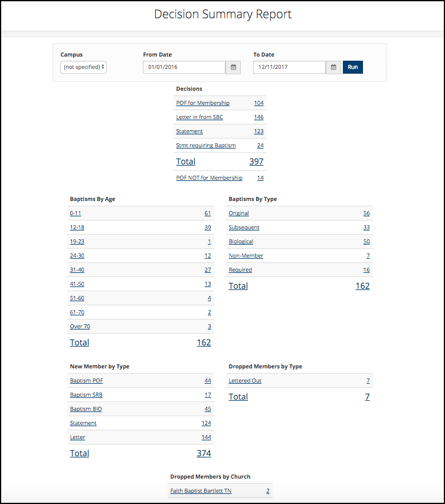The width and height of the screenshot is (445, 504).
Task: Open Letter new member link
Action: pyautogui.click(x=77, y=437)
